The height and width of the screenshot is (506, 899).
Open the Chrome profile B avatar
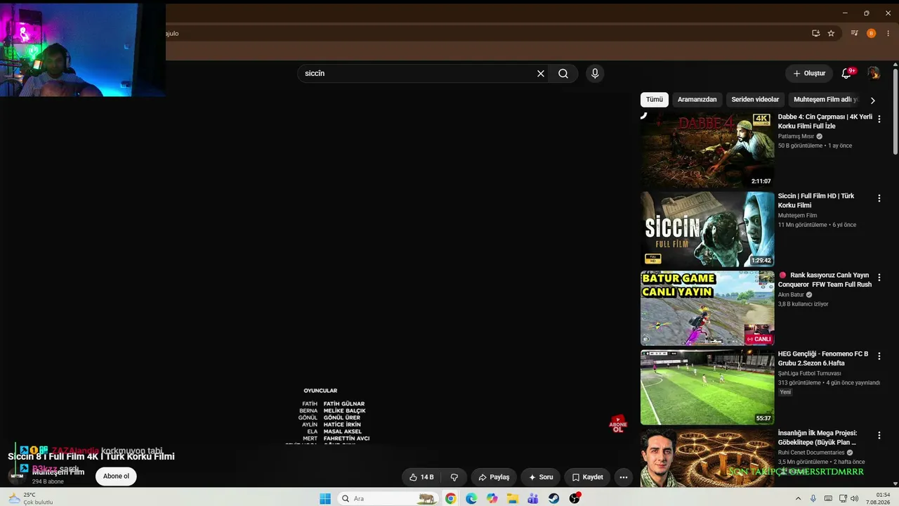coord(872,33)
